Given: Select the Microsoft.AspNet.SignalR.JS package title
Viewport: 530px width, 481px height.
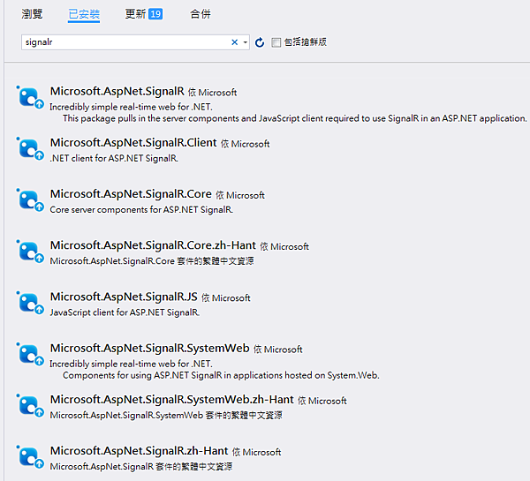Looking at the screenshot, I should point(124,297).
